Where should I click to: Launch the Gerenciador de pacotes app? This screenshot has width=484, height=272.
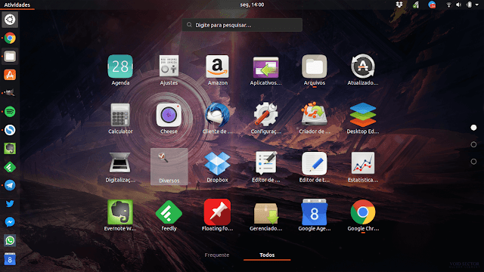[x=265, y=213]
